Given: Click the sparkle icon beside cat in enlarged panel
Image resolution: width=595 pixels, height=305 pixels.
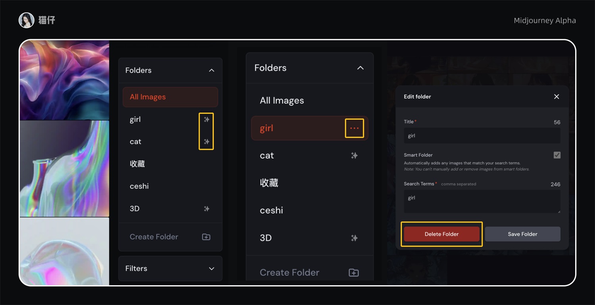Looking at the screenshot, I should tap(354, 156).
